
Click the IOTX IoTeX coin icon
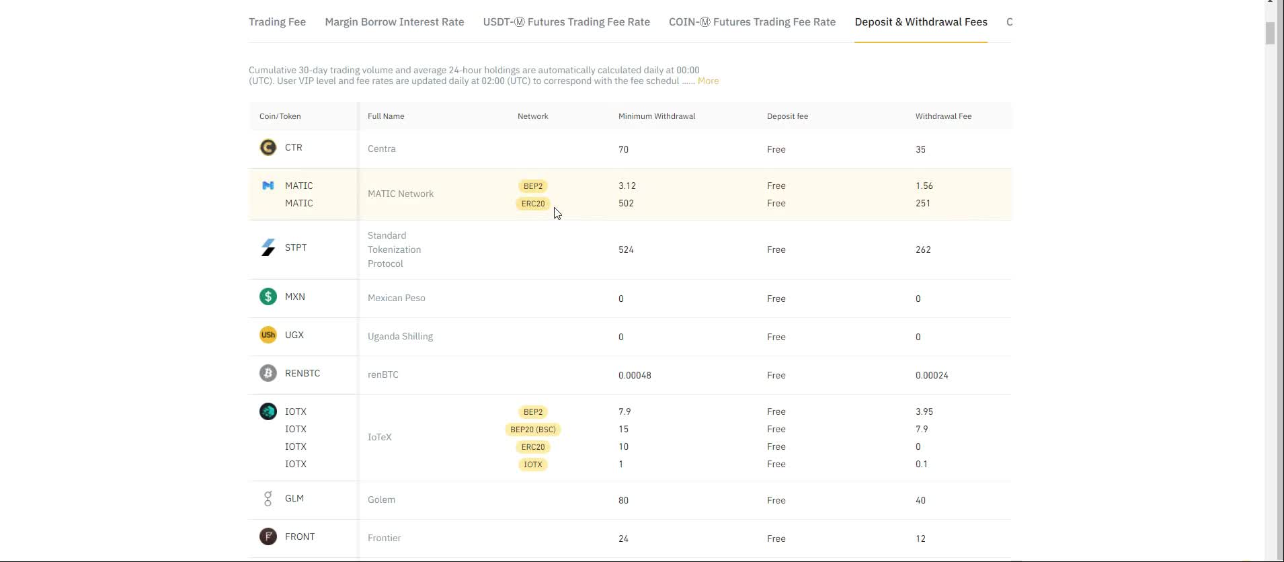coord(268,411)
